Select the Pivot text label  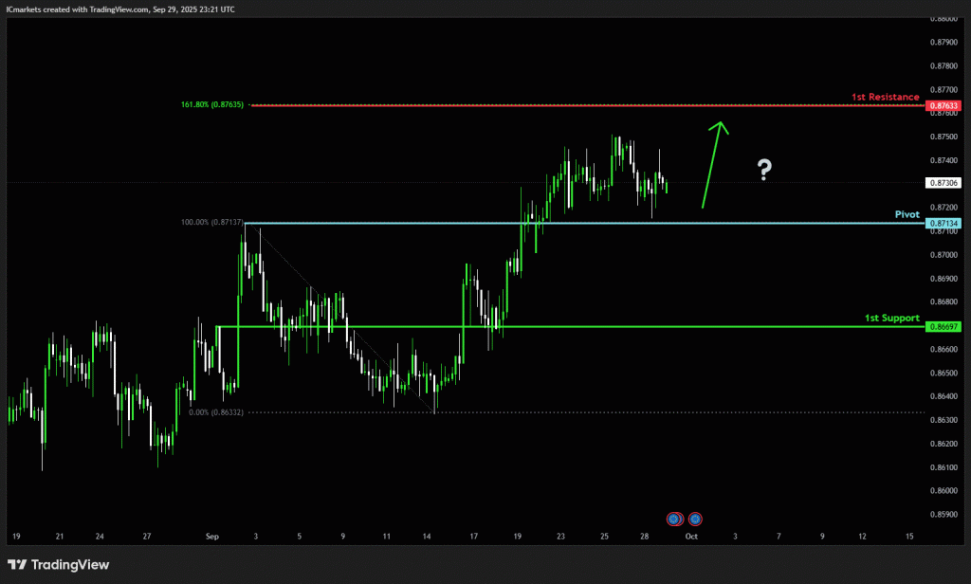(907, 215)
